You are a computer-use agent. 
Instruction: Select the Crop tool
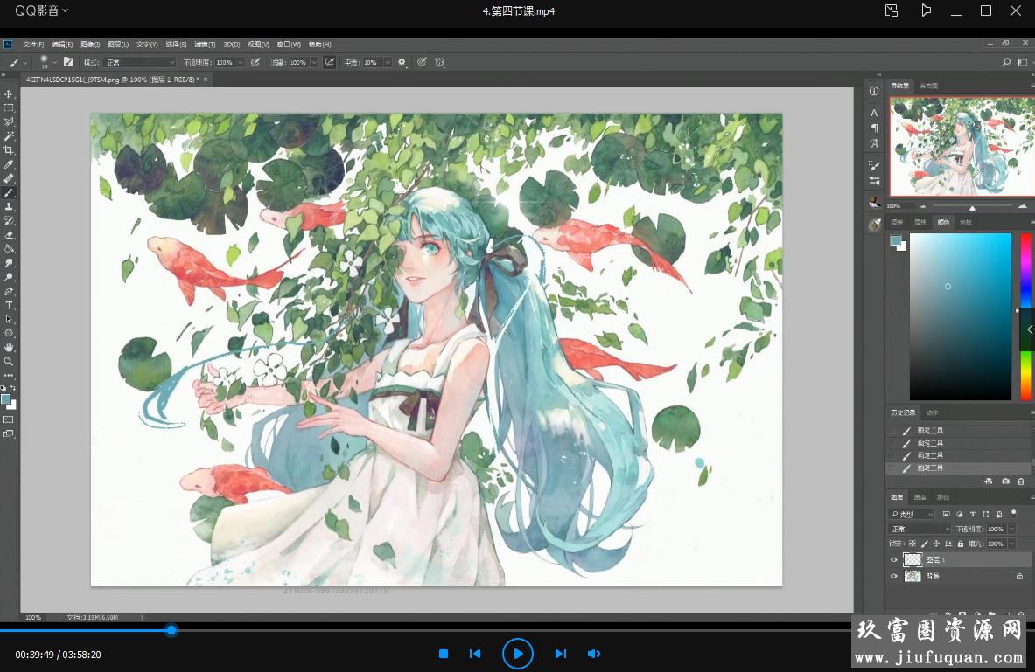(x=9, y=150)
